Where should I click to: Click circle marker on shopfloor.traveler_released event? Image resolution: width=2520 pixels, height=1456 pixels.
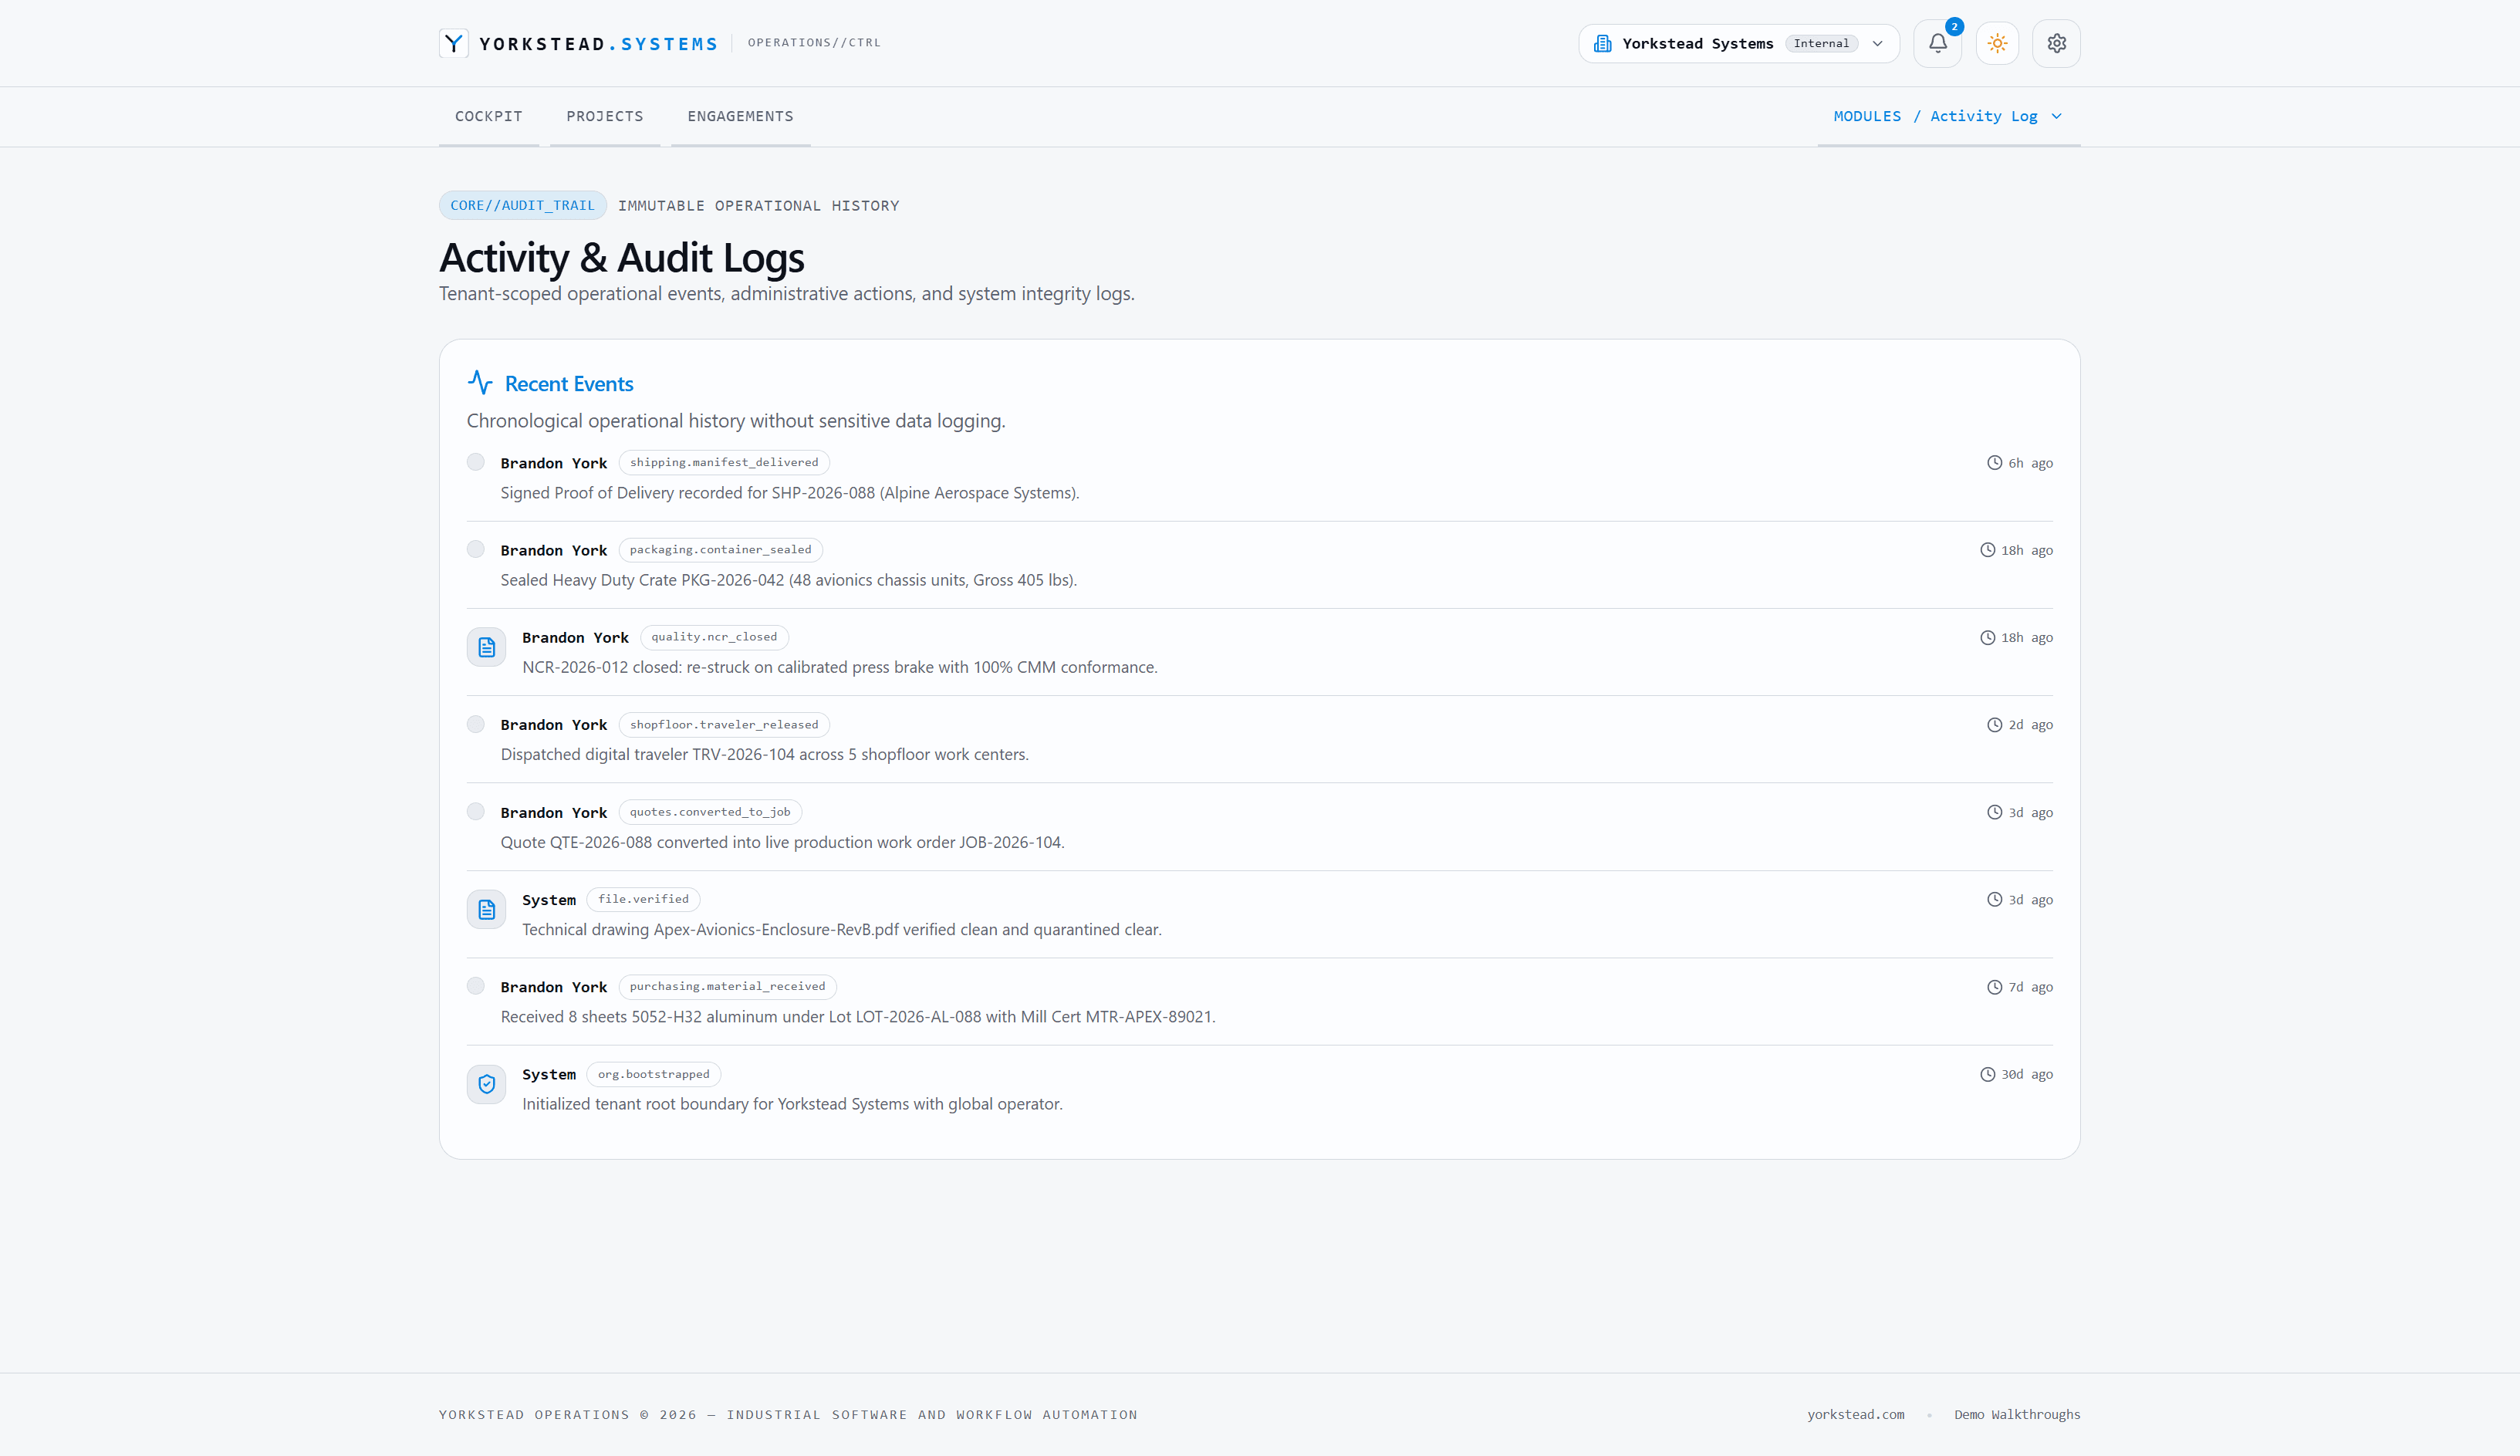coord(476,724)
